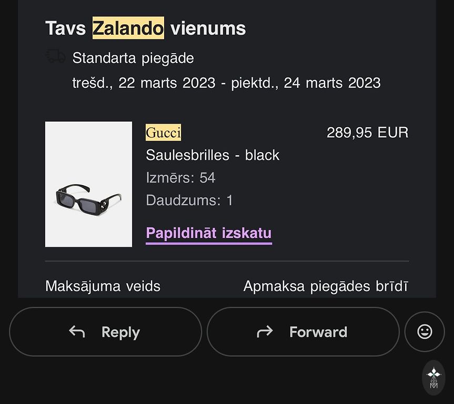Click the word vienums in the heading
Viewport: 454px width, 404px height.
(208, 28)
